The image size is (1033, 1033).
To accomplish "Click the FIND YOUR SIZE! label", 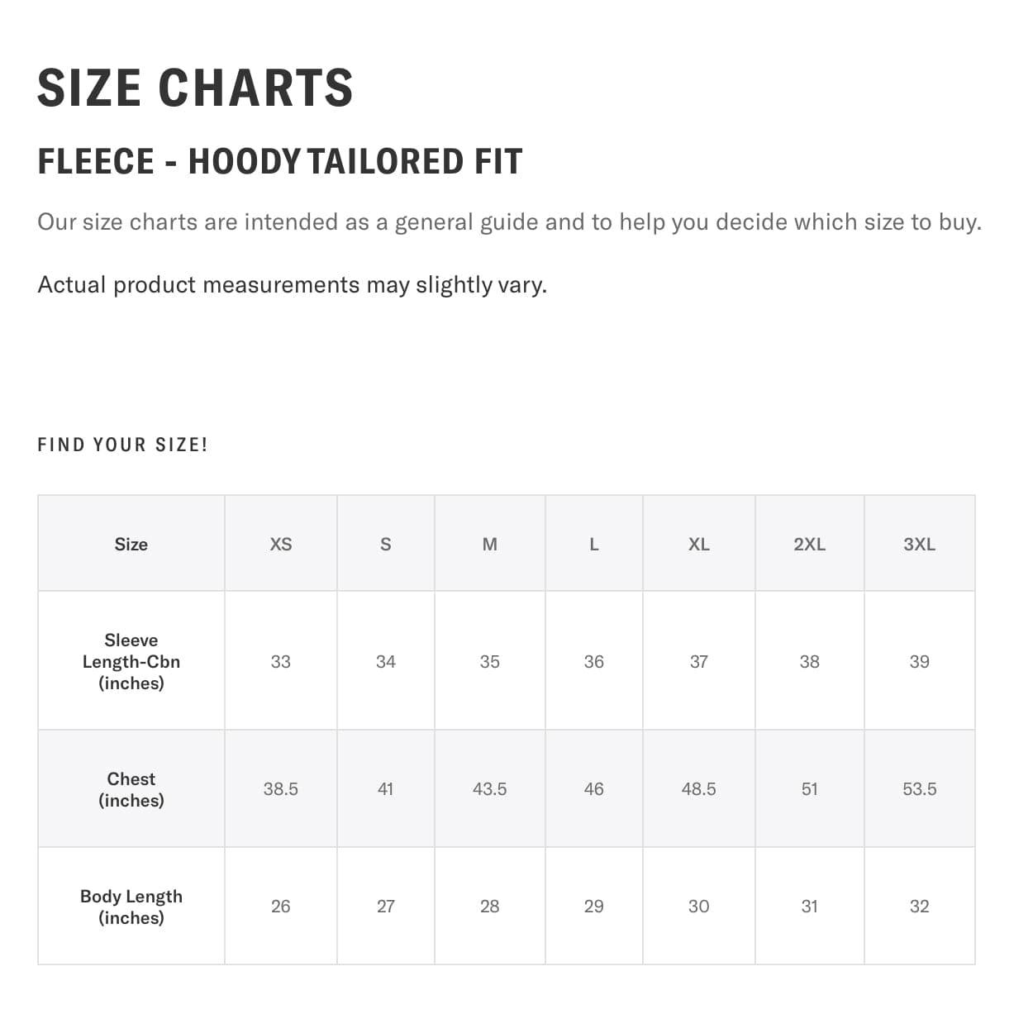I will click(x=122, y=445).
